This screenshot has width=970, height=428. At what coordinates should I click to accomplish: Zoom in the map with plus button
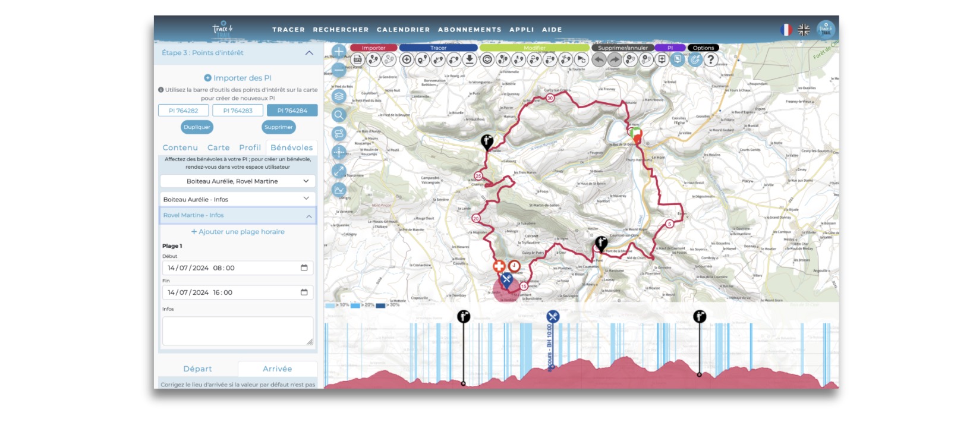339,52
